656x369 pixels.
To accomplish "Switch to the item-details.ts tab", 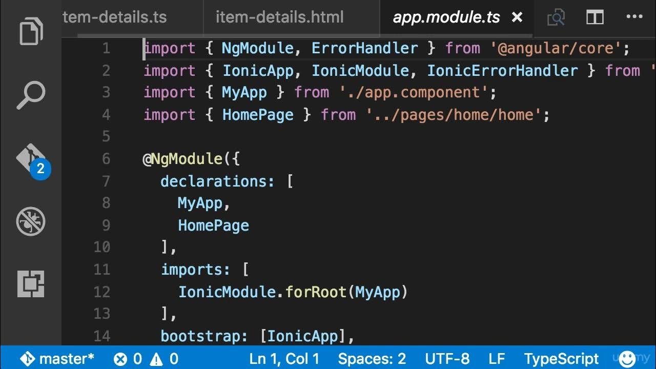I will pyautogui.click(x=115, y=17).
